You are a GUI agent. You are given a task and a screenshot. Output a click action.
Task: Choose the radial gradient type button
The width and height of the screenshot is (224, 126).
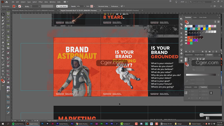[x=200, y=59]
